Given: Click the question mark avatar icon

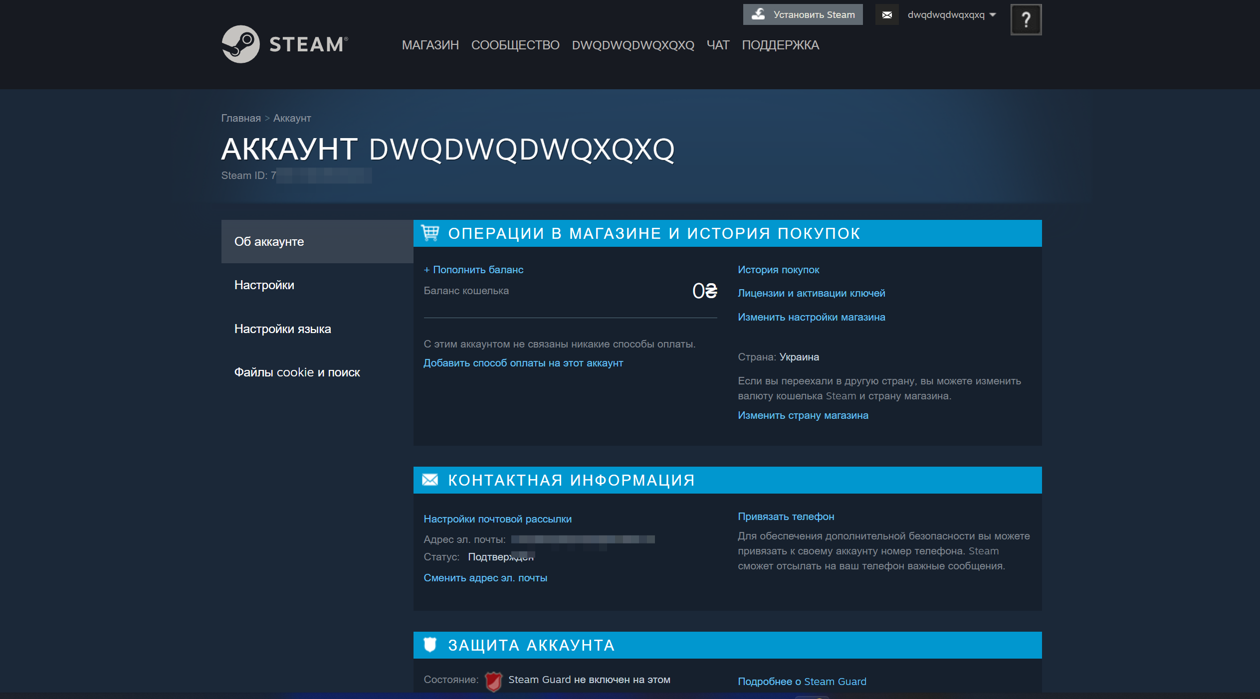Looking at the screenshot, I should click(1026, 20).
